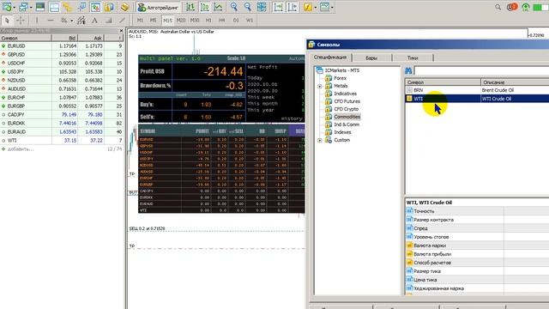Select the vertical line drawing tool
This screenshot has width=549, height=309.
point(37,21)
